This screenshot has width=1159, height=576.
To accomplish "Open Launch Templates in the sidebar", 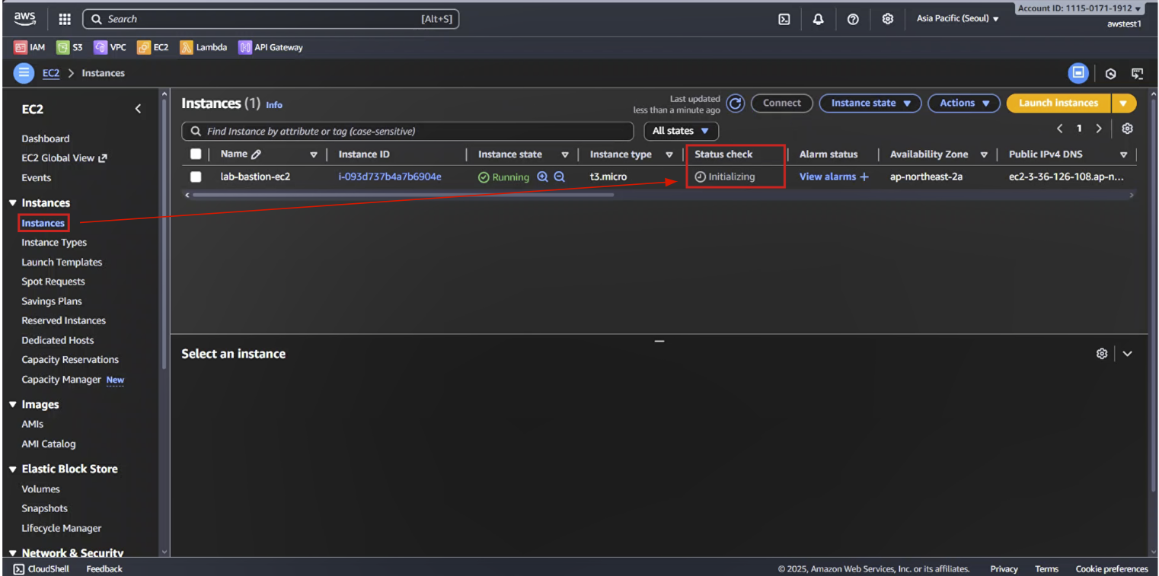I will coord(62,263).
